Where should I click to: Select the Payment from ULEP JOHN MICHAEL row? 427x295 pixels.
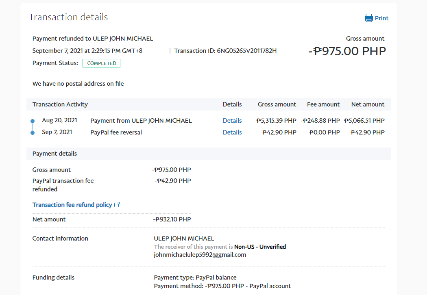click(141, 121)
